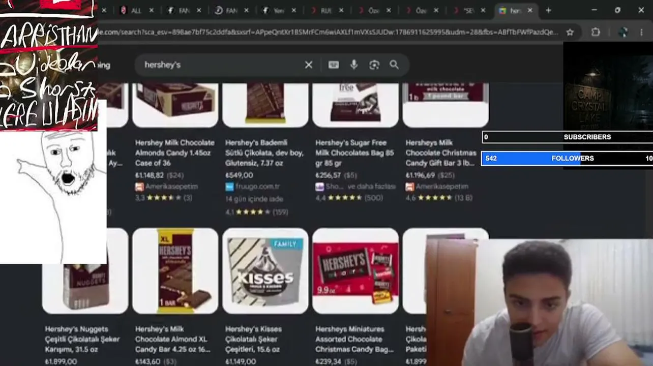Open the Hershey's Kisses Family bag image
The image size is (653, 366).
(x=265, y=271)
